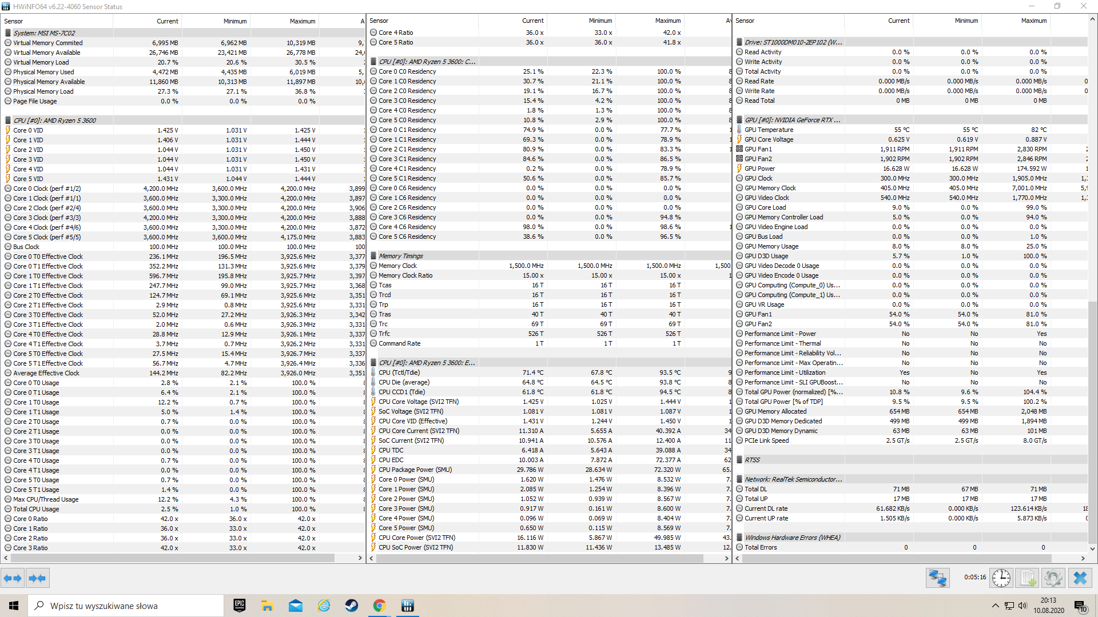Select CPU [#0]: AMD Ryzen 5 3600 group header
1098x617 pixels.
point(183,121)
